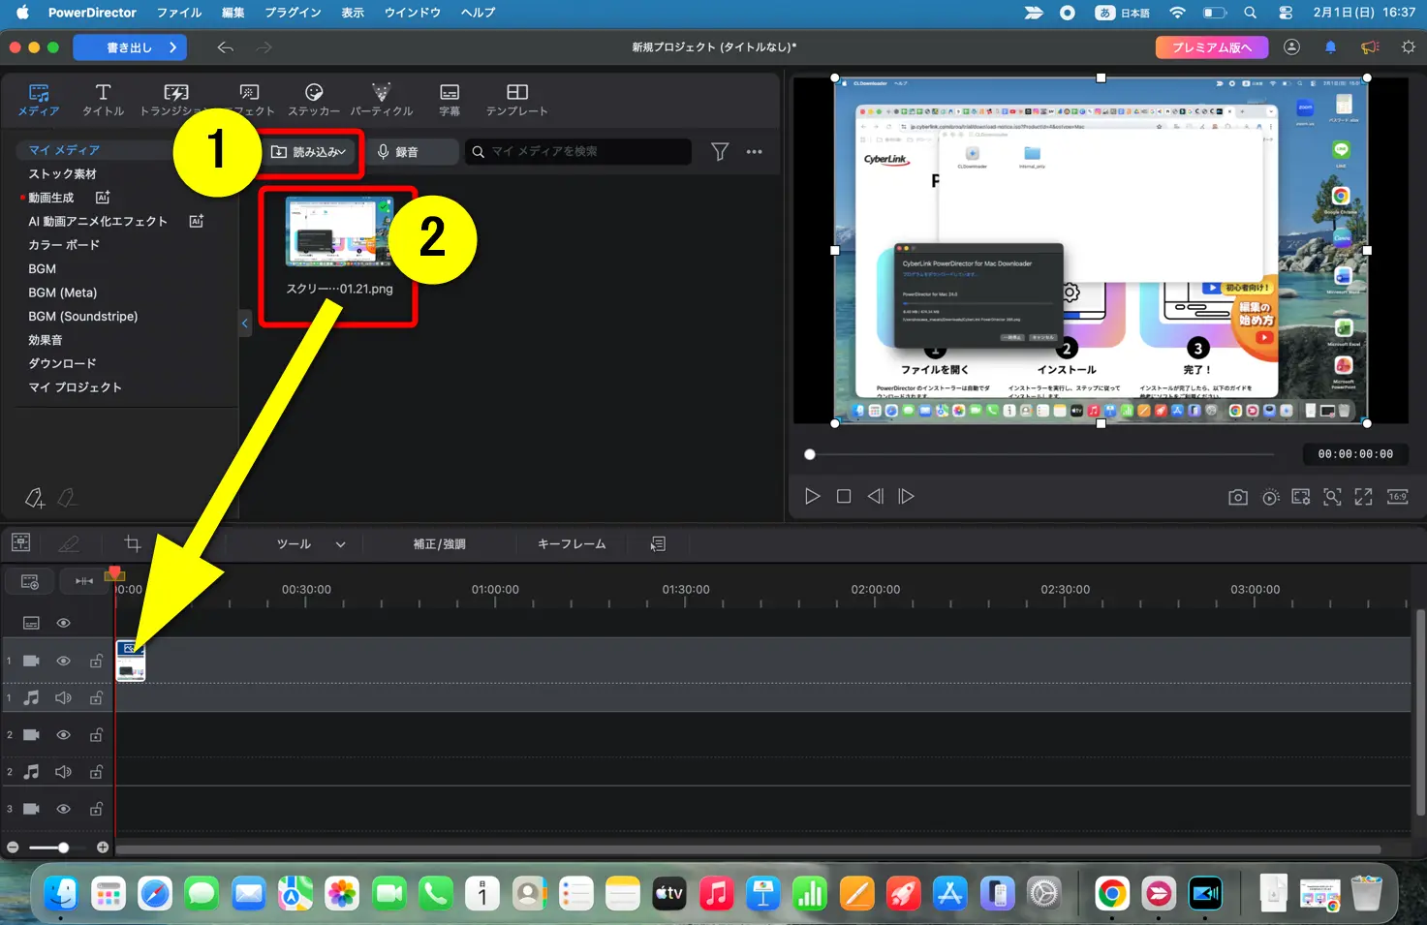The image size is (1427, 925).
Task: Start voice recording with the 録音 mic icon
Action: 382,151
